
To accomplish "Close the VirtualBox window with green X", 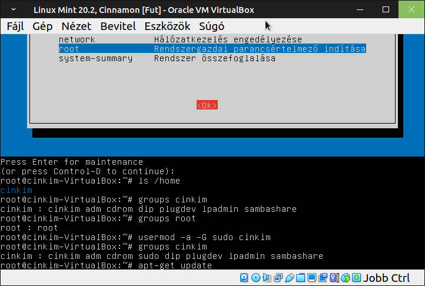I will (411, 9).
